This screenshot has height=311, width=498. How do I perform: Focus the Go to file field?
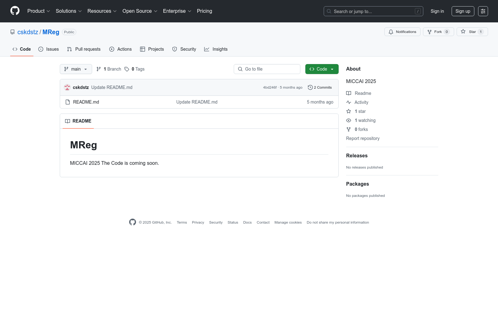(x=267, y=69)
